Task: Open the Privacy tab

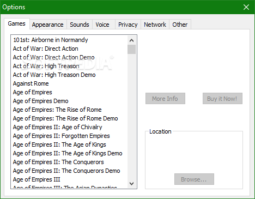Action: (x=128, y=25)
